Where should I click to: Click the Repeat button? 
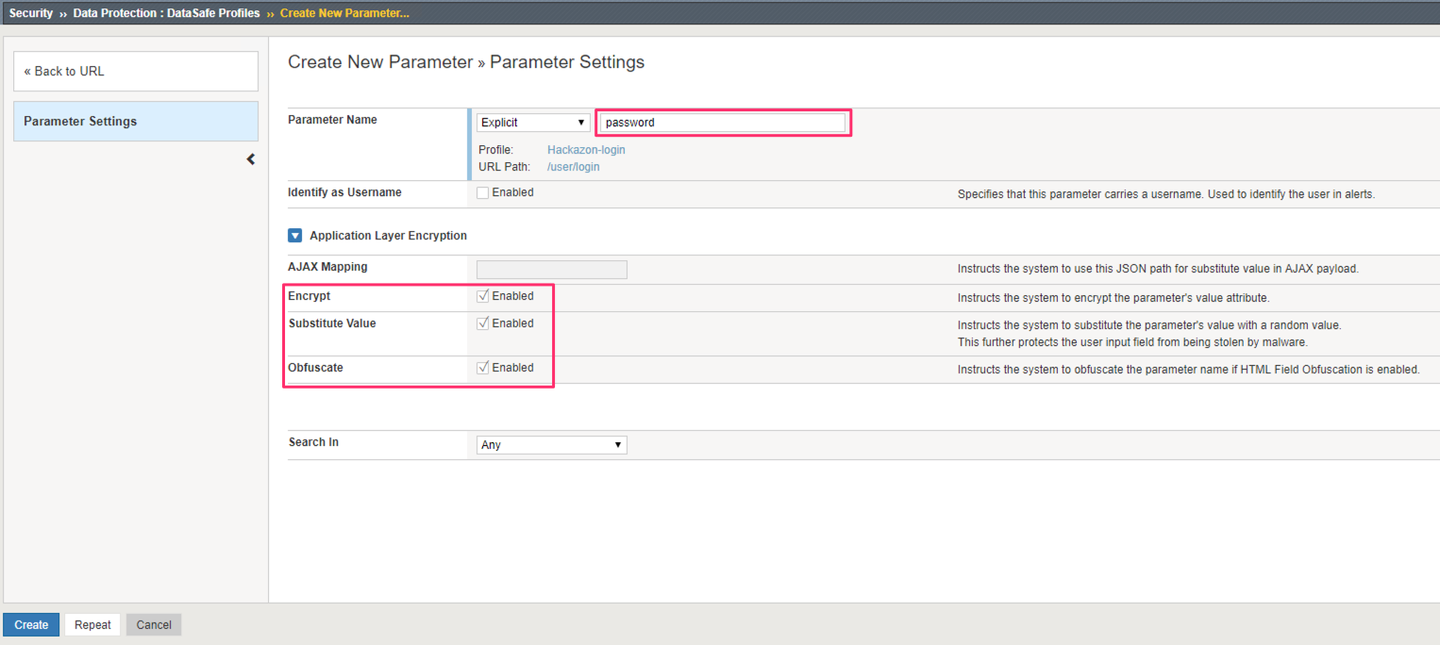point(92,624)
